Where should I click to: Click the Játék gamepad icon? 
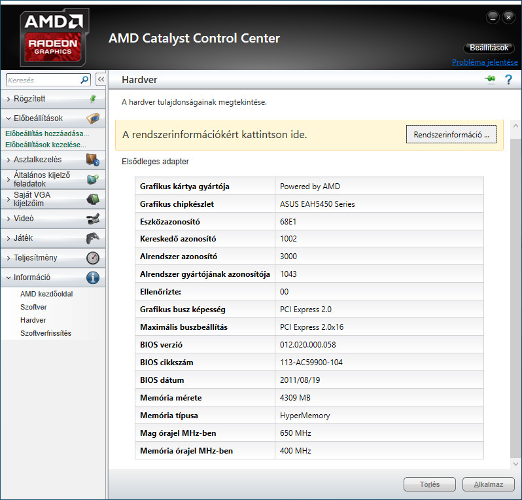tap(93, 238)
